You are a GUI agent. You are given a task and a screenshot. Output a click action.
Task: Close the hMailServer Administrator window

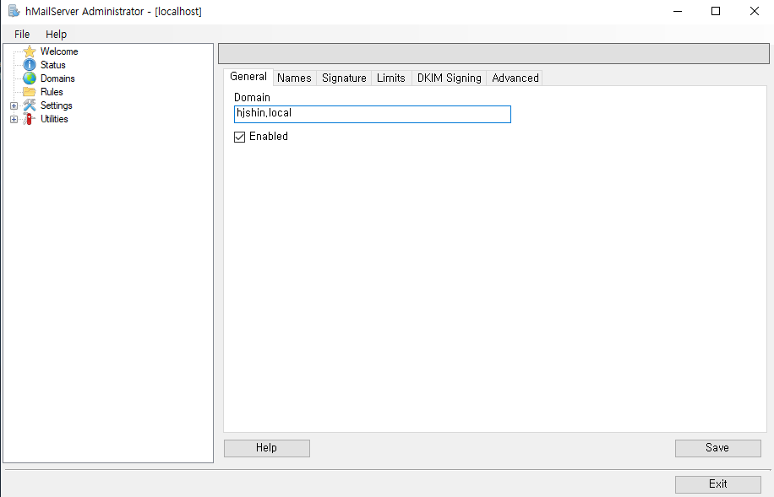point(755,11)
